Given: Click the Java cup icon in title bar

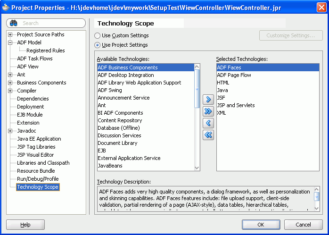Looking at the screenshot, I should (x=6, y=8).
